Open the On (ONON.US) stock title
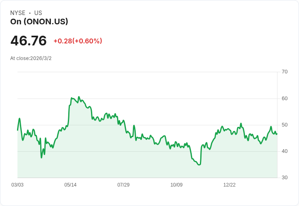This screenshot has width=299, height=206. tap(39, 21)
